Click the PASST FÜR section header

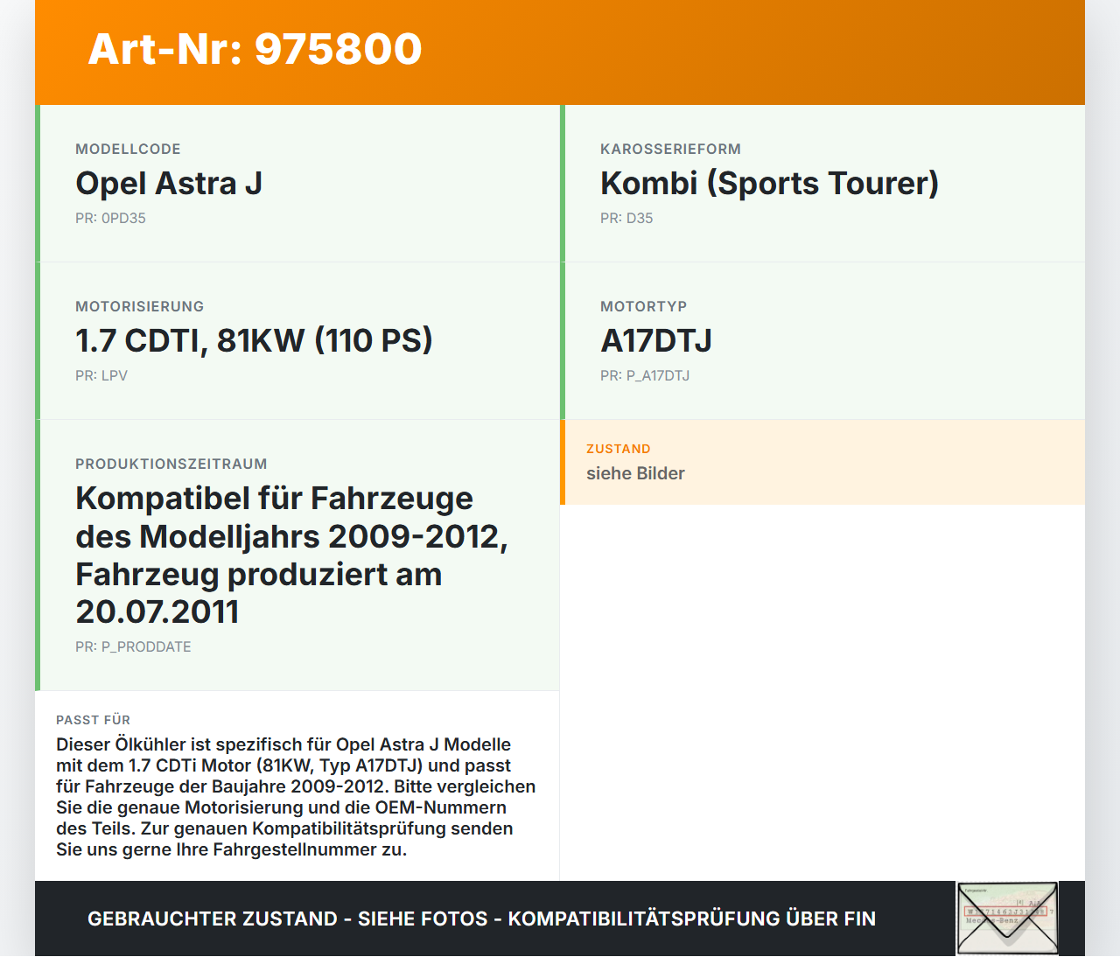pos(94,720)
